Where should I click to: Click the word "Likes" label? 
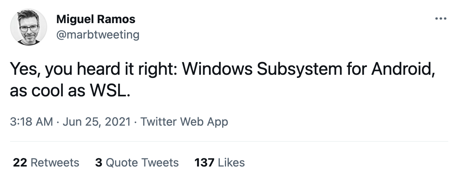click(x=231, y=163)
